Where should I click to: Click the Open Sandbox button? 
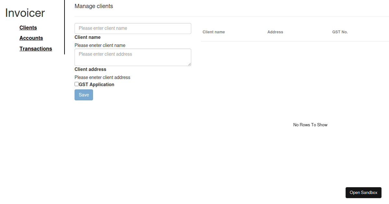(363, 192)
